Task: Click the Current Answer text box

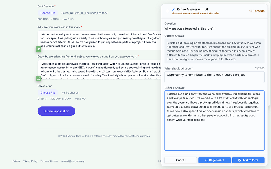Action: pos(214,51)
